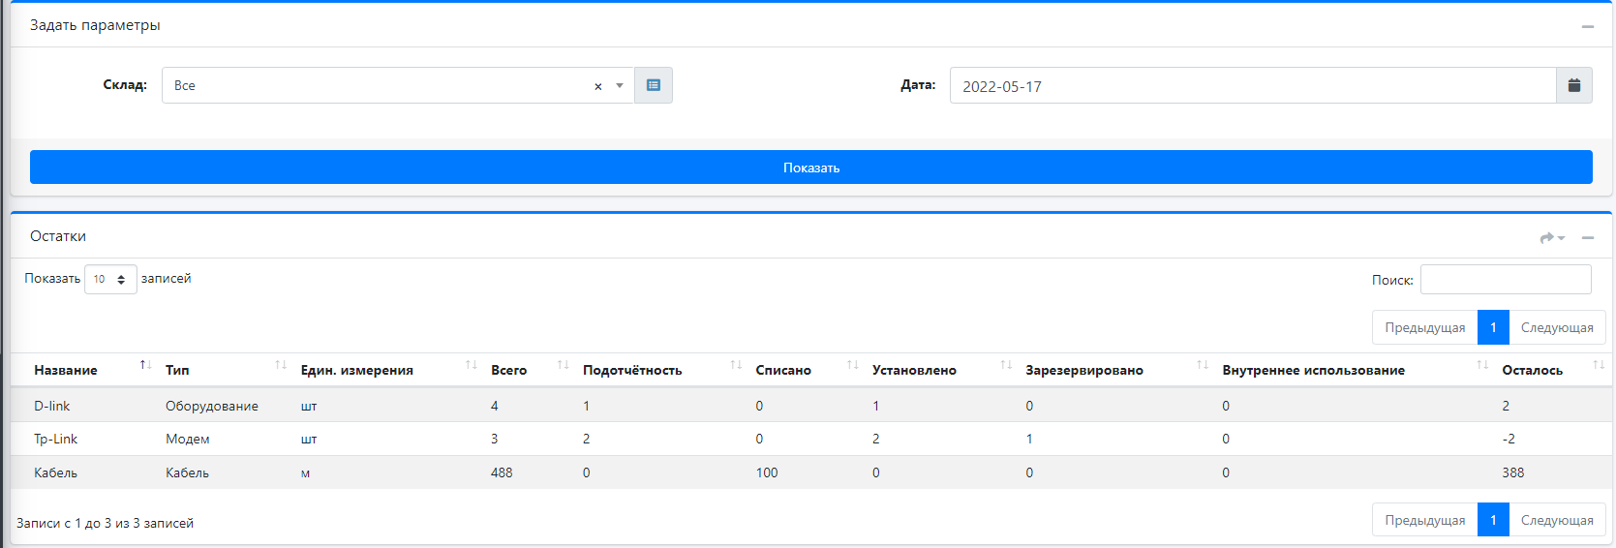1616x548 pixels.
Task: Sort table by Название column
Action: point(66,370)
